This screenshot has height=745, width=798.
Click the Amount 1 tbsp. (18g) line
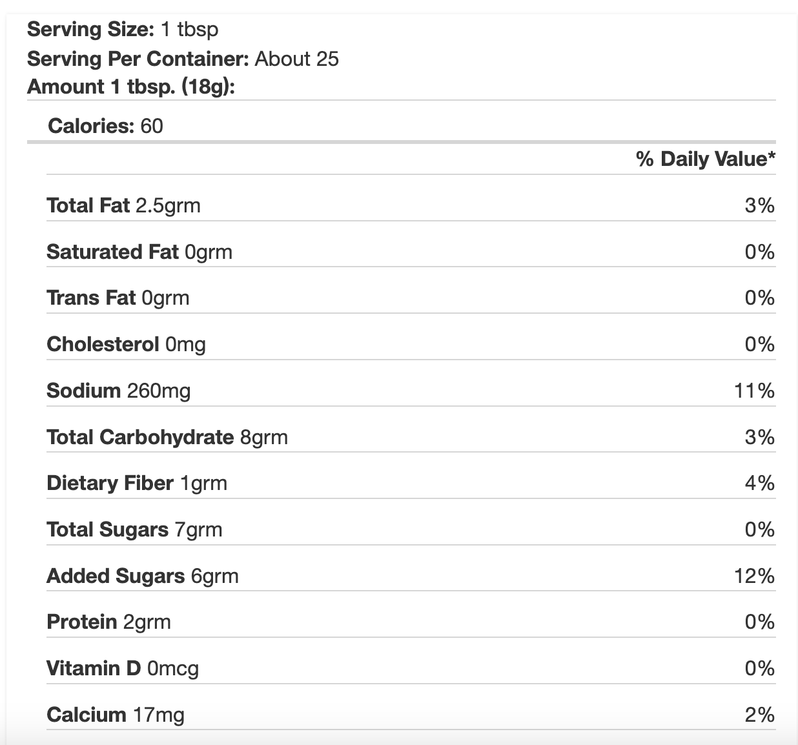click(131, 87)
